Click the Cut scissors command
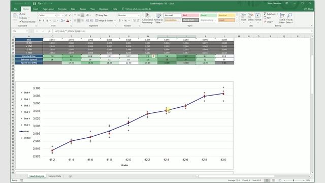Screen dimensions: 325x183 tap(22, 14)
